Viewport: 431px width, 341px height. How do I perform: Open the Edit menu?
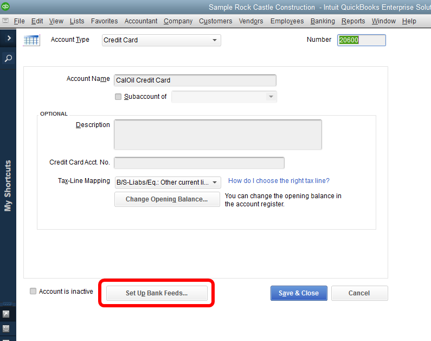pyautogui.click(x=37, y=21)
